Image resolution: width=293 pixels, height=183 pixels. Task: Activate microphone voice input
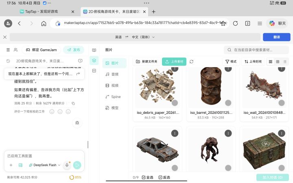tap(67, 165)
